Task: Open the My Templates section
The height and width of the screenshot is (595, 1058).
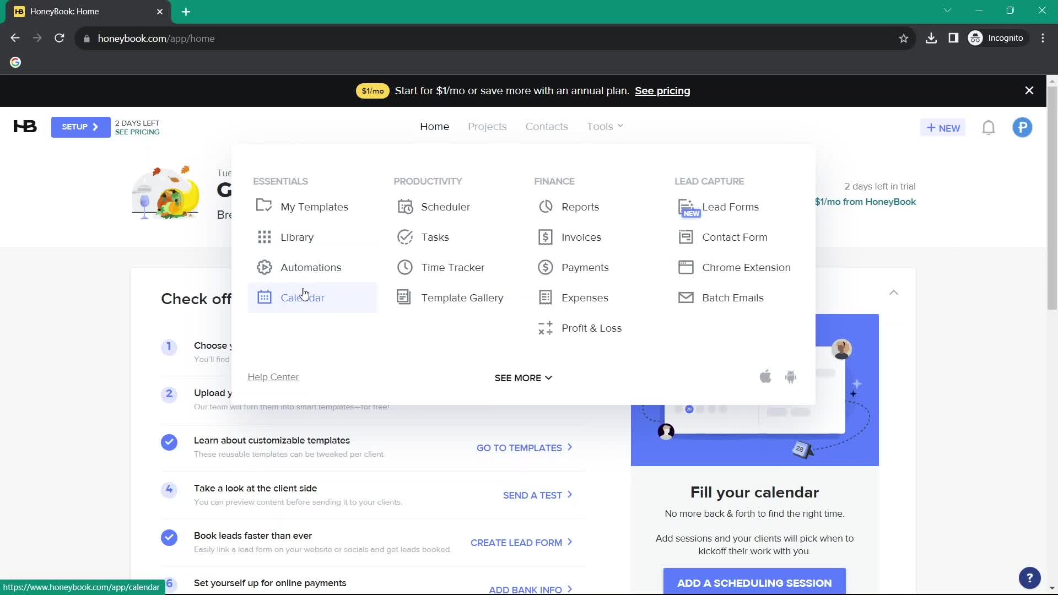Action: pos(315,207)
